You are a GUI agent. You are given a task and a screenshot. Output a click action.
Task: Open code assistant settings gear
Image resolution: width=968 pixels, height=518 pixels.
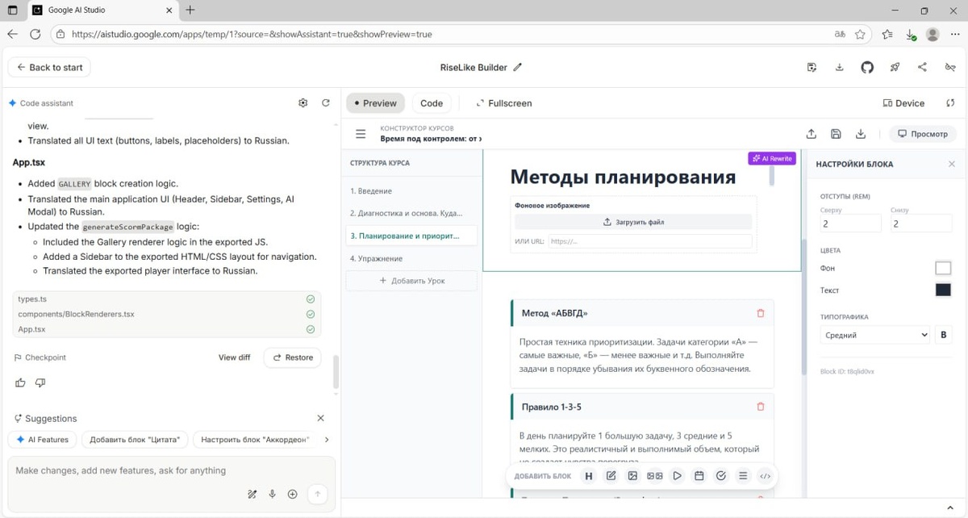[x=303, y=103]
